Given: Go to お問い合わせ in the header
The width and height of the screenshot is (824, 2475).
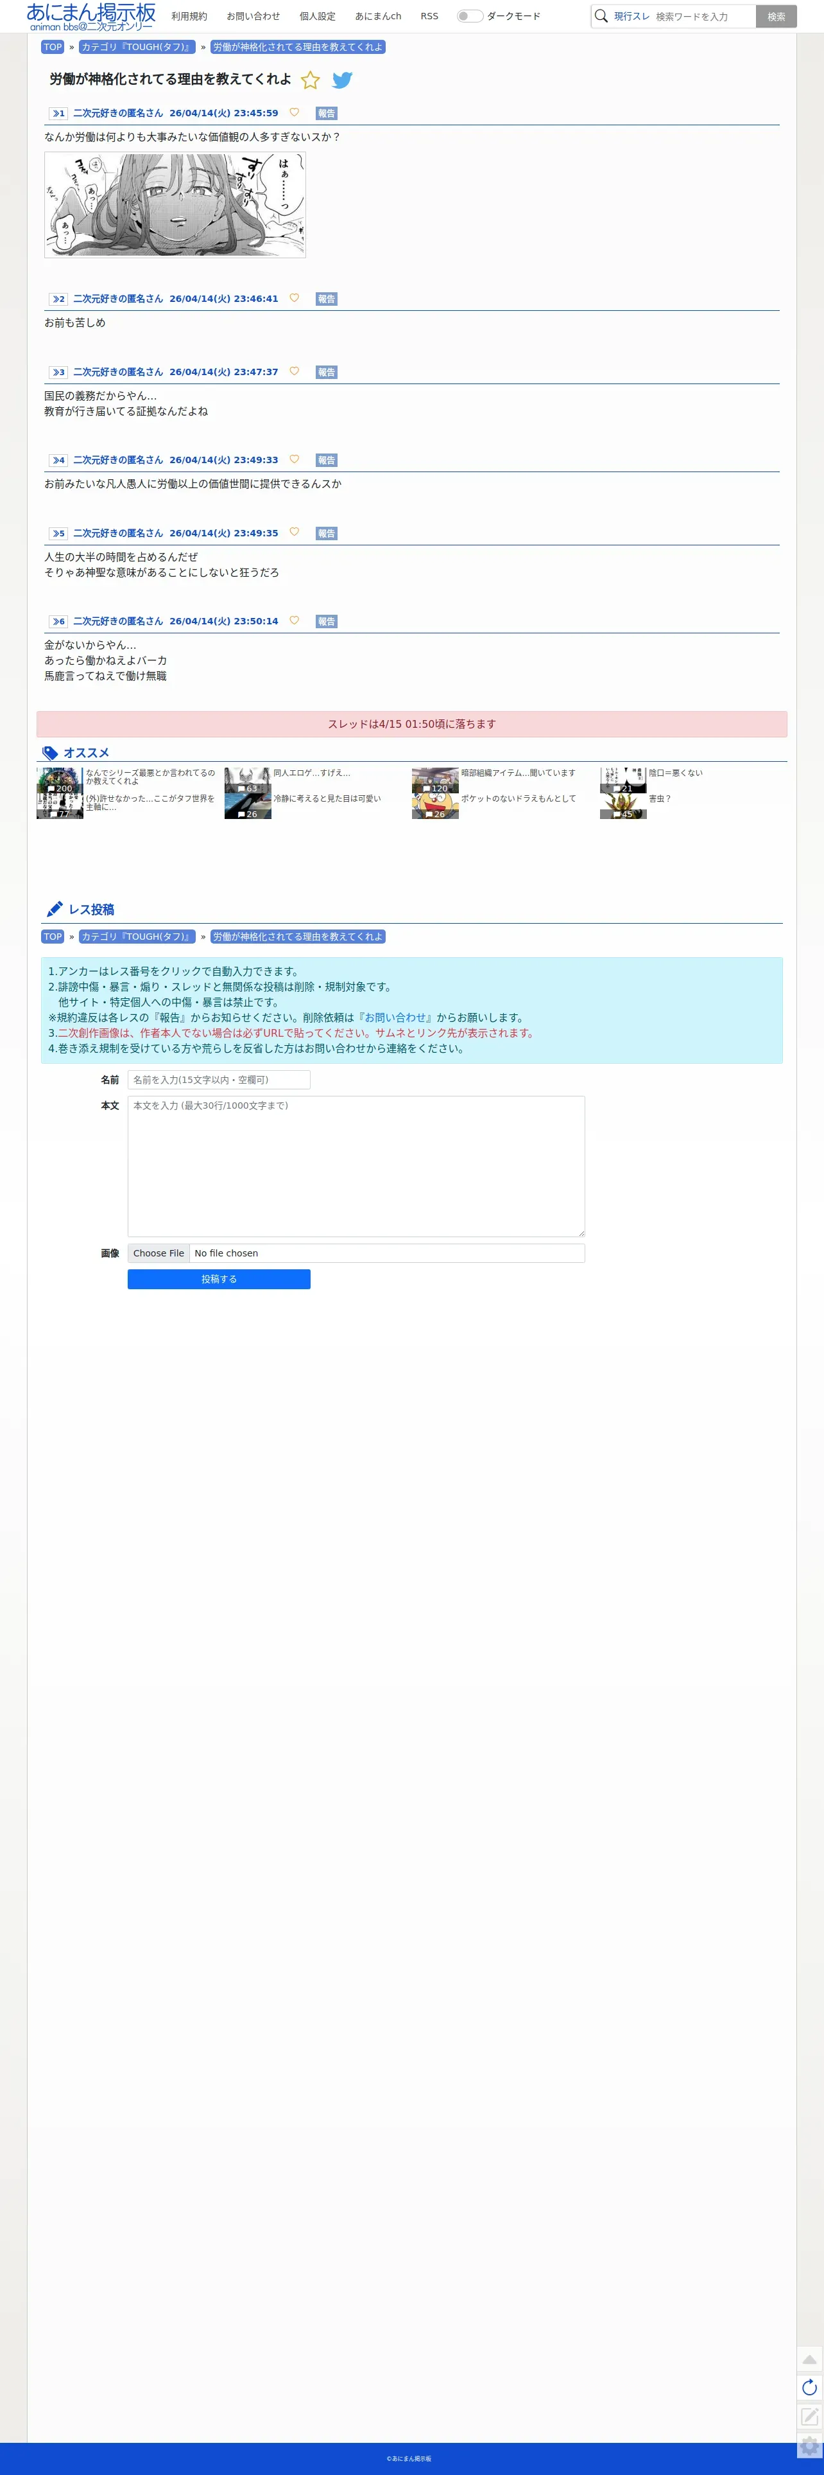Looking at the screenshot, I should click(253, 16).
